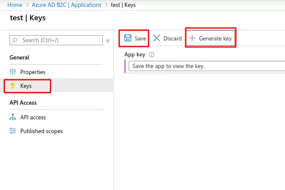Click Generate key button text
The height and width of the screenshot is (190, 285).
coord(215,38)
